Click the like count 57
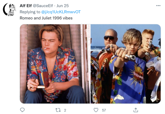 pos(104,110)
